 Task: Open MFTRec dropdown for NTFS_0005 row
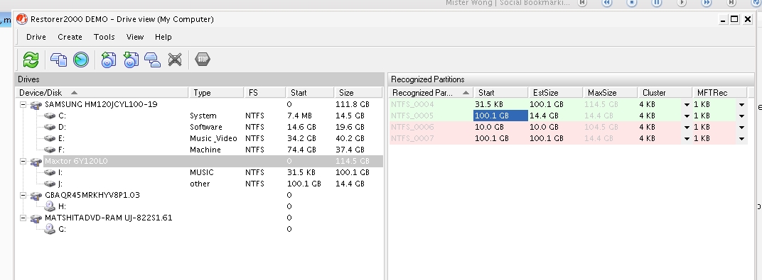click(741, 116)
